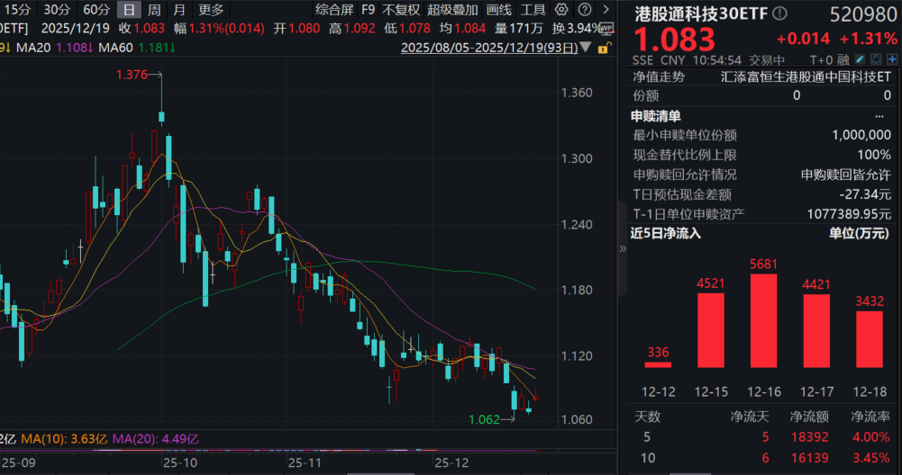902x475 pixels.
Task: Click the 综合屏 button
Action: (x=333, y=10)
